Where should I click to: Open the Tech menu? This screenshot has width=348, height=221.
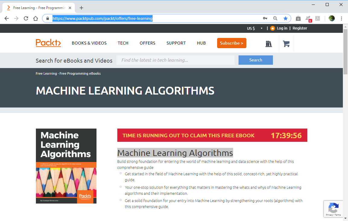(x=123, y=43)
